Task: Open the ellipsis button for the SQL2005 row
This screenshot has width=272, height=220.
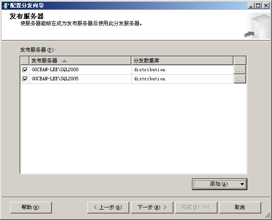Action: (240, 79)
